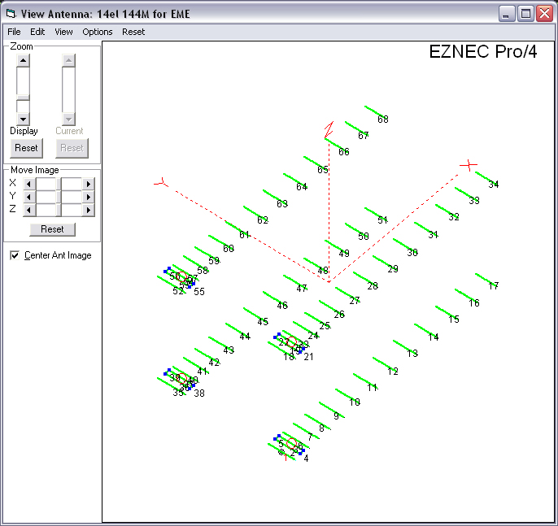Image resolution: width=558 pixels, height=526 pixels.
Task: Click the Current zoom up arrow
Action: 68,60
